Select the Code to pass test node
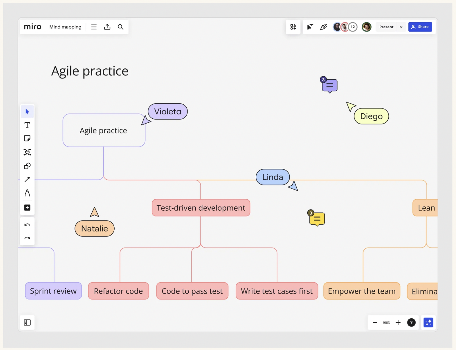The image size is (456, 350). pos(192,291)
